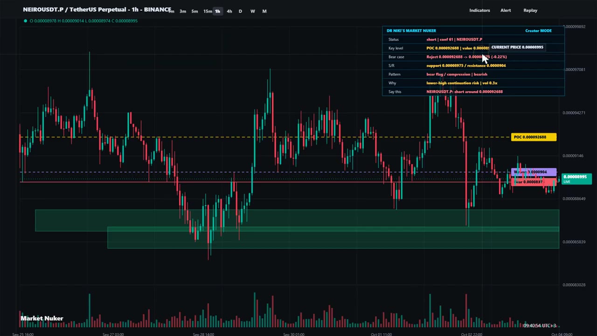
Task: Click the 'Status' row label
Action: (x=394, y=39)
